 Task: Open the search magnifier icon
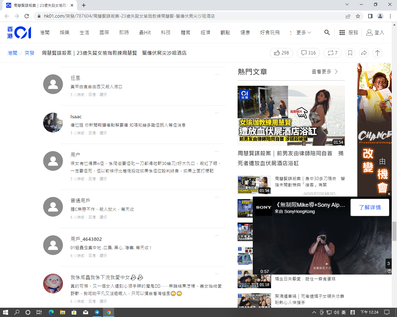pos(327,32)
